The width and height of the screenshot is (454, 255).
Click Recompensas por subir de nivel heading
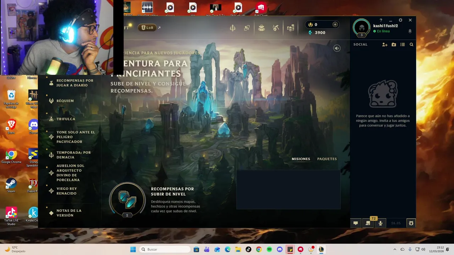[172, 191]
